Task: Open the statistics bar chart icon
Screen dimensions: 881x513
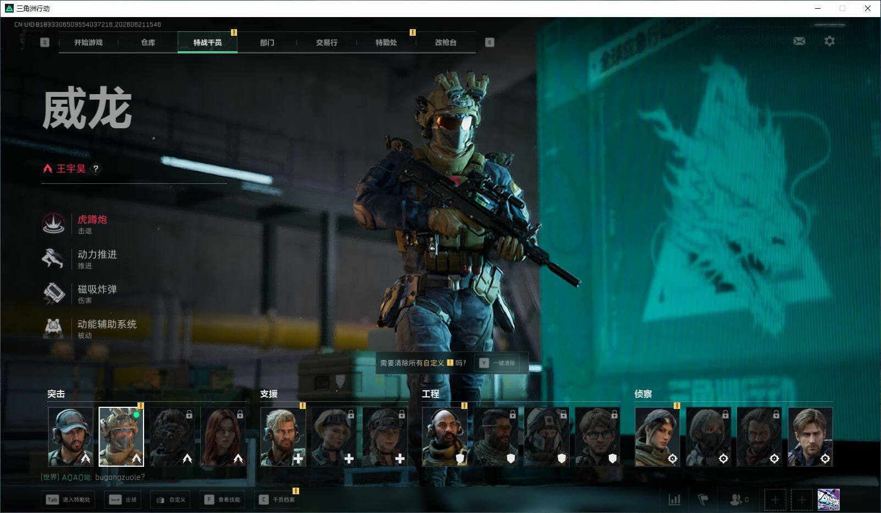Action: (x=674, y=499)
